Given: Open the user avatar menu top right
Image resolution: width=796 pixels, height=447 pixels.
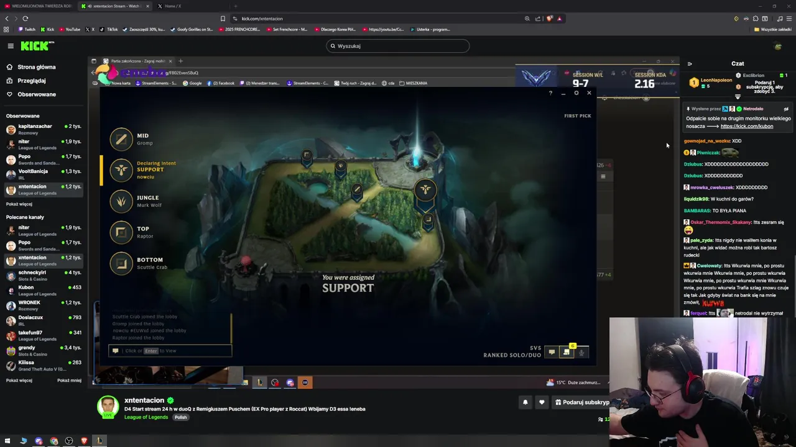Looking at the screenshot, I should [777, 46].
